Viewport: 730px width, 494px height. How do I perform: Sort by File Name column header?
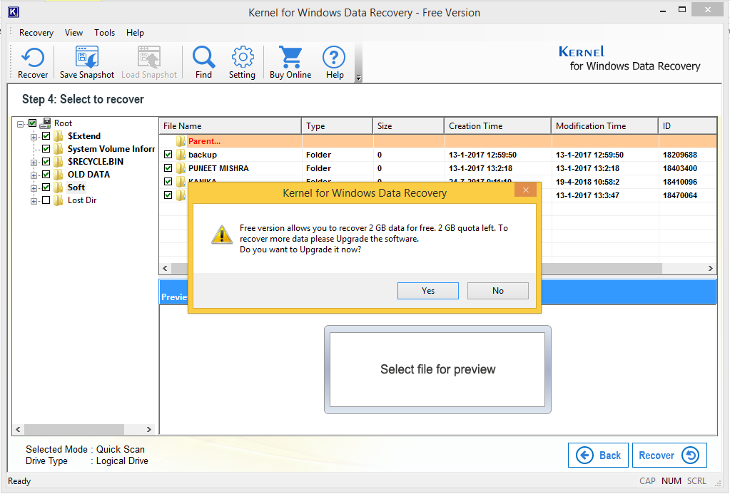click(230, 126)
